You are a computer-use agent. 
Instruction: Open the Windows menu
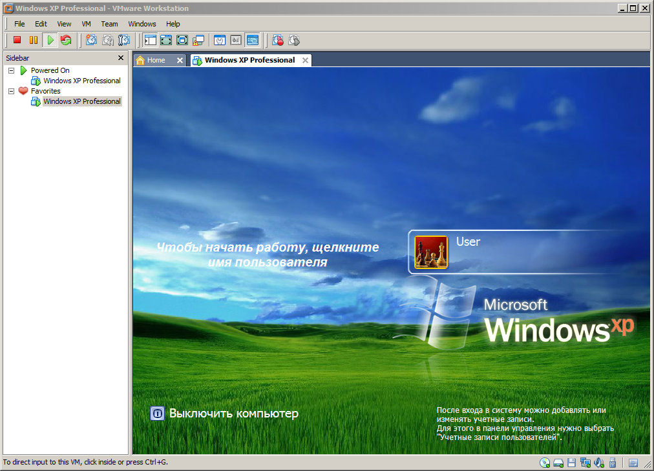click(x=142, y=24)
